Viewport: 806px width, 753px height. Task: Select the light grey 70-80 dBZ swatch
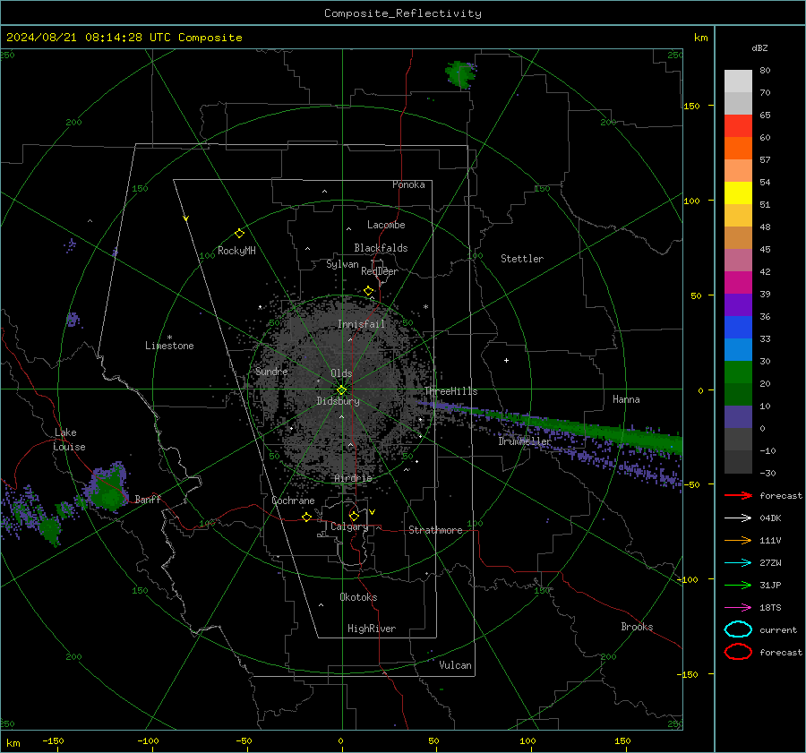(738, 81)
